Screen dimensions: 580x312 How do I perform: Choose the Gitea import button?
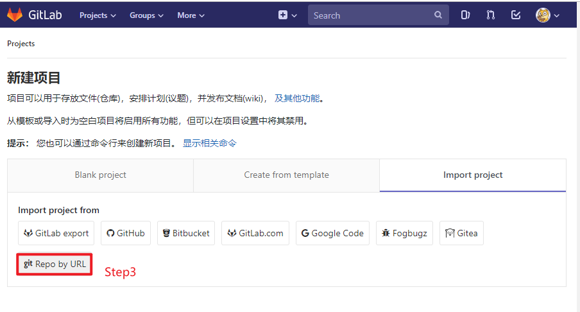click(x=461, y=233)
